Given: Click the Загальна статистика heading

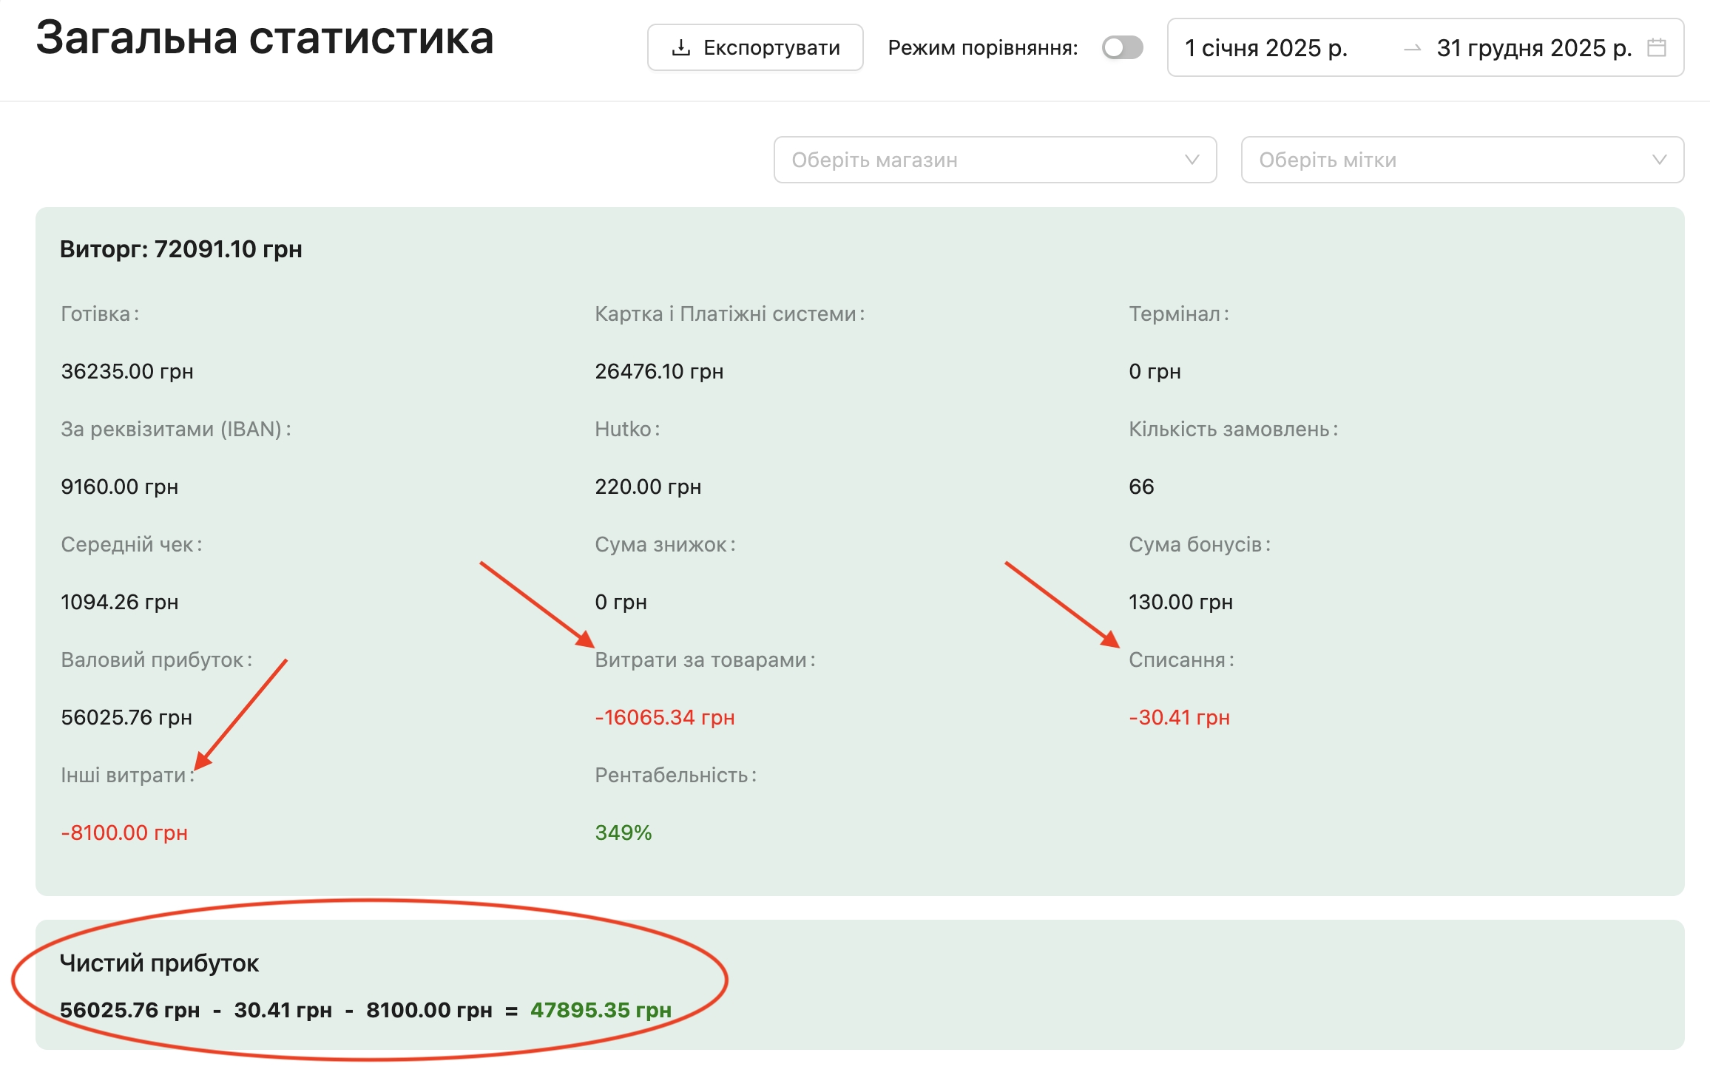Looking at the screenshot, I should [265, 38].
